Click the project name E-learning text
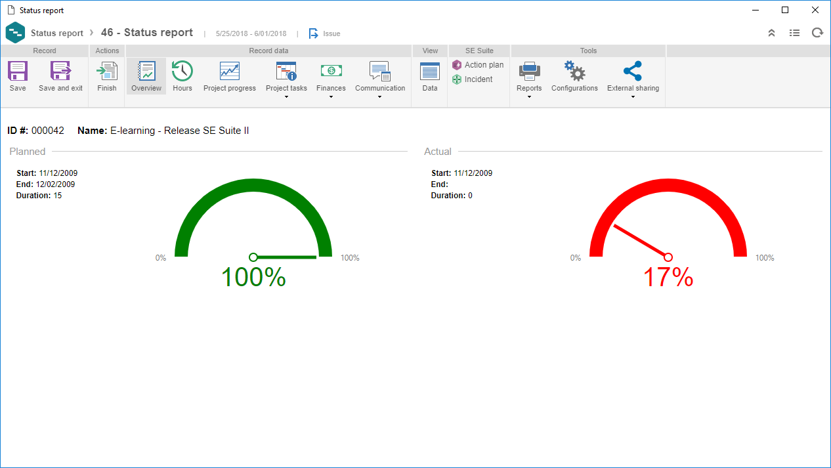Image resolution: width=831 pixels, height=468 pixels. (179, 131)
